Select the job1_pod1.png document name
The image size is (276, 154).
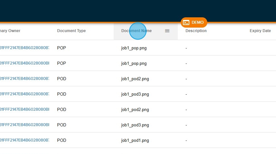[x=135, y=140]
